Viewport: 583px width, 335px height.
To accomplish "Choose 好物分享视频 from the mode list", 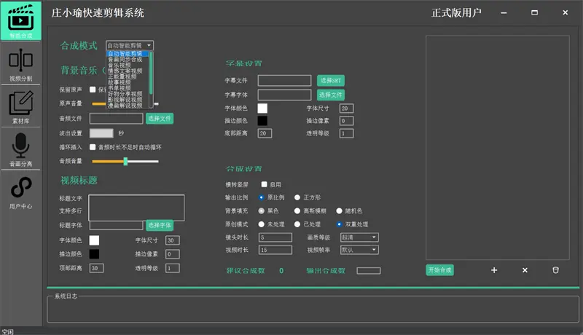I will pyautogui.click(x=128, y=94).
